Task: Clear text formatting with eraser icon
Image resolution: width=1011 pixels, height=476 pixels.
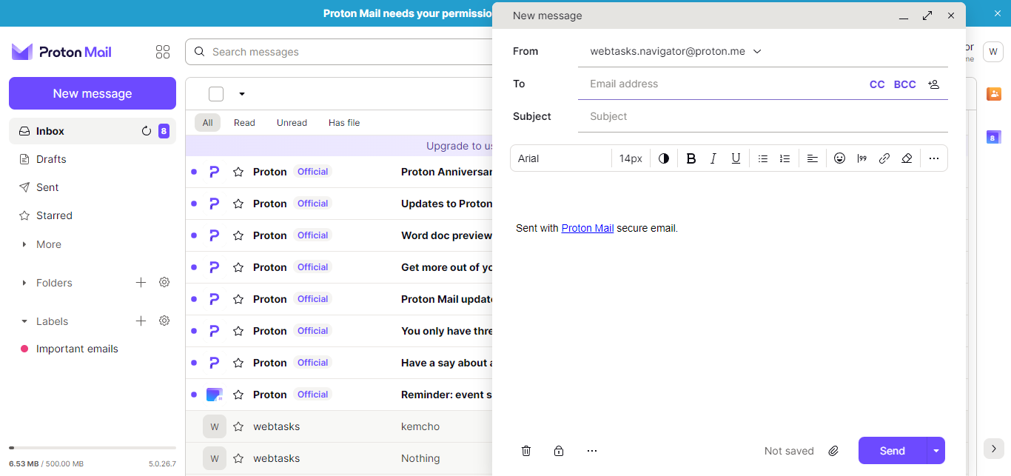Action: (x=907, y=158)
